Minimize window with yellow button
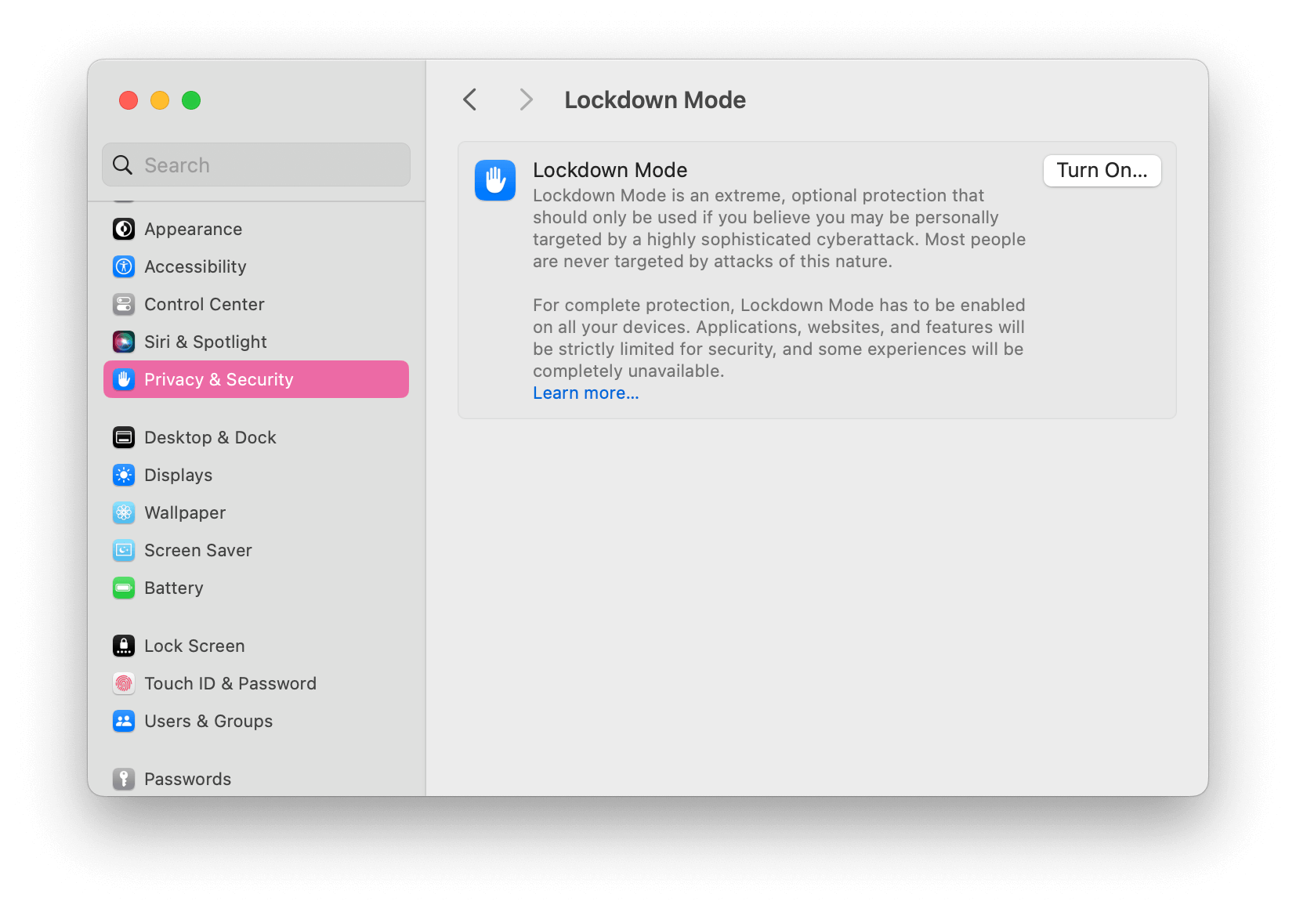This screenshot has width=1296, height=912. pyautogui.click(x=160, y=100)
